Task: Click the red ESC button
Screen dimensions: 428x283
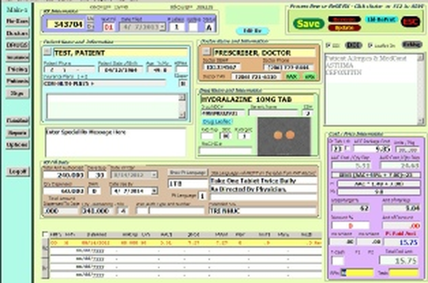Action: (x=410, y=22)
